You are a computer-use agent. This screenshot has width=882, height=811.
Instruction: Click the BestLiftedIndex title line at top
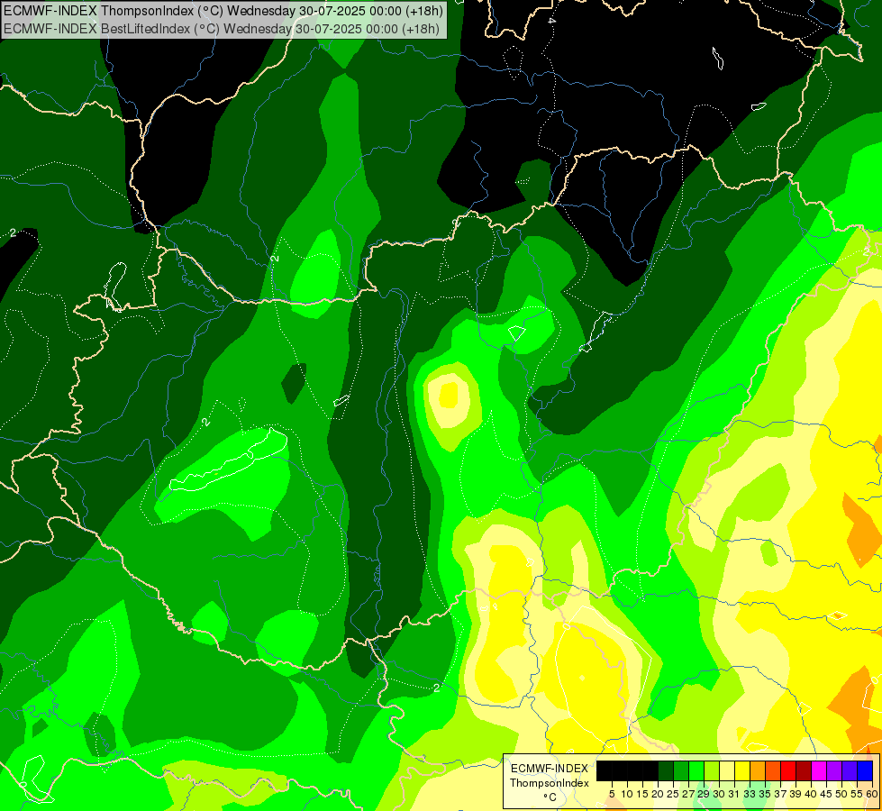pyautogui.click(x=221, y=29)
